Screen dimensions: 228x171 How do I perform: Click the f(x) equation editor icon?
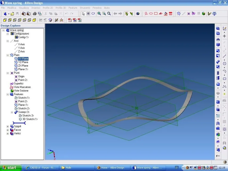point(218,156)
